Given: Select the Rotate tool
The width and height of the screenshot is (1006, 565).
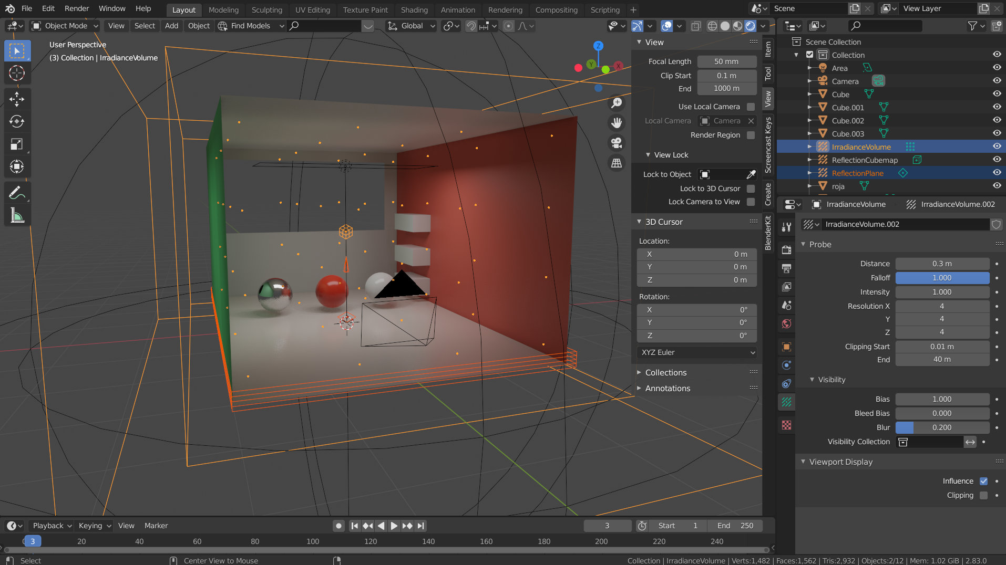Looking at the screenshot, I should coord(17,122).
